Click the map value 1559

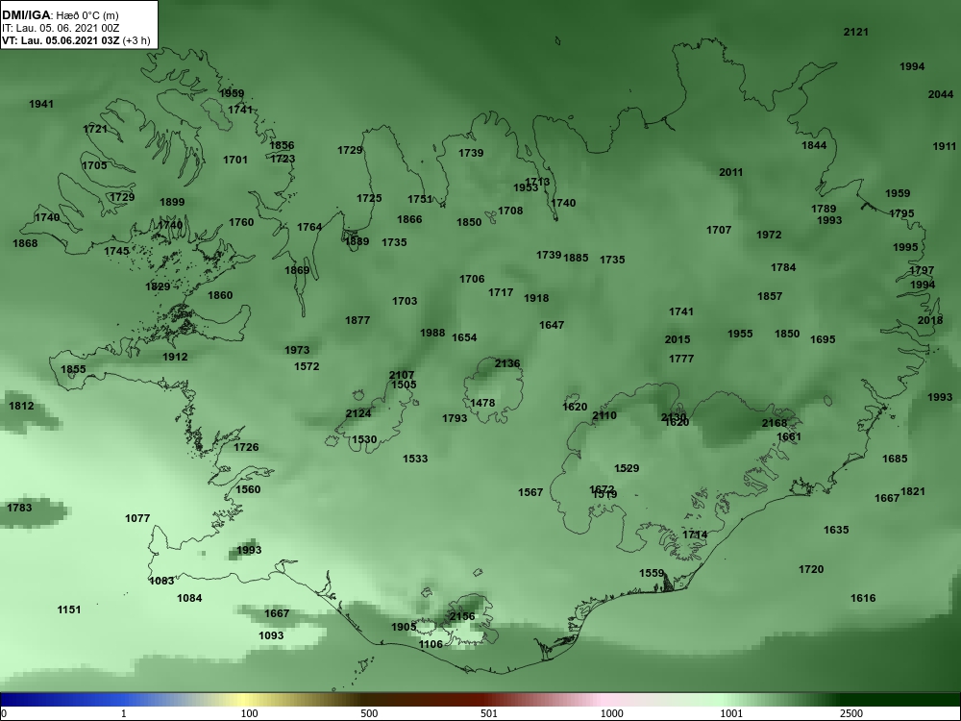point(652,573)
